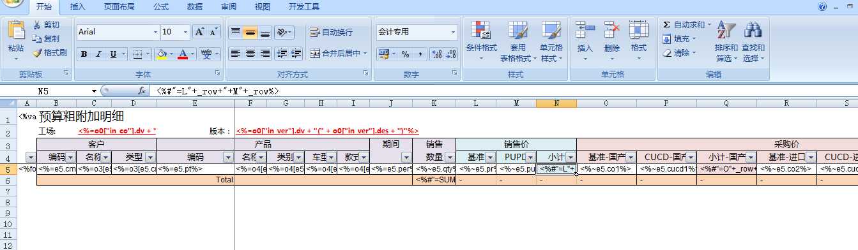Open Sort and Filter (排序和筛选)

tap(726, 41)
